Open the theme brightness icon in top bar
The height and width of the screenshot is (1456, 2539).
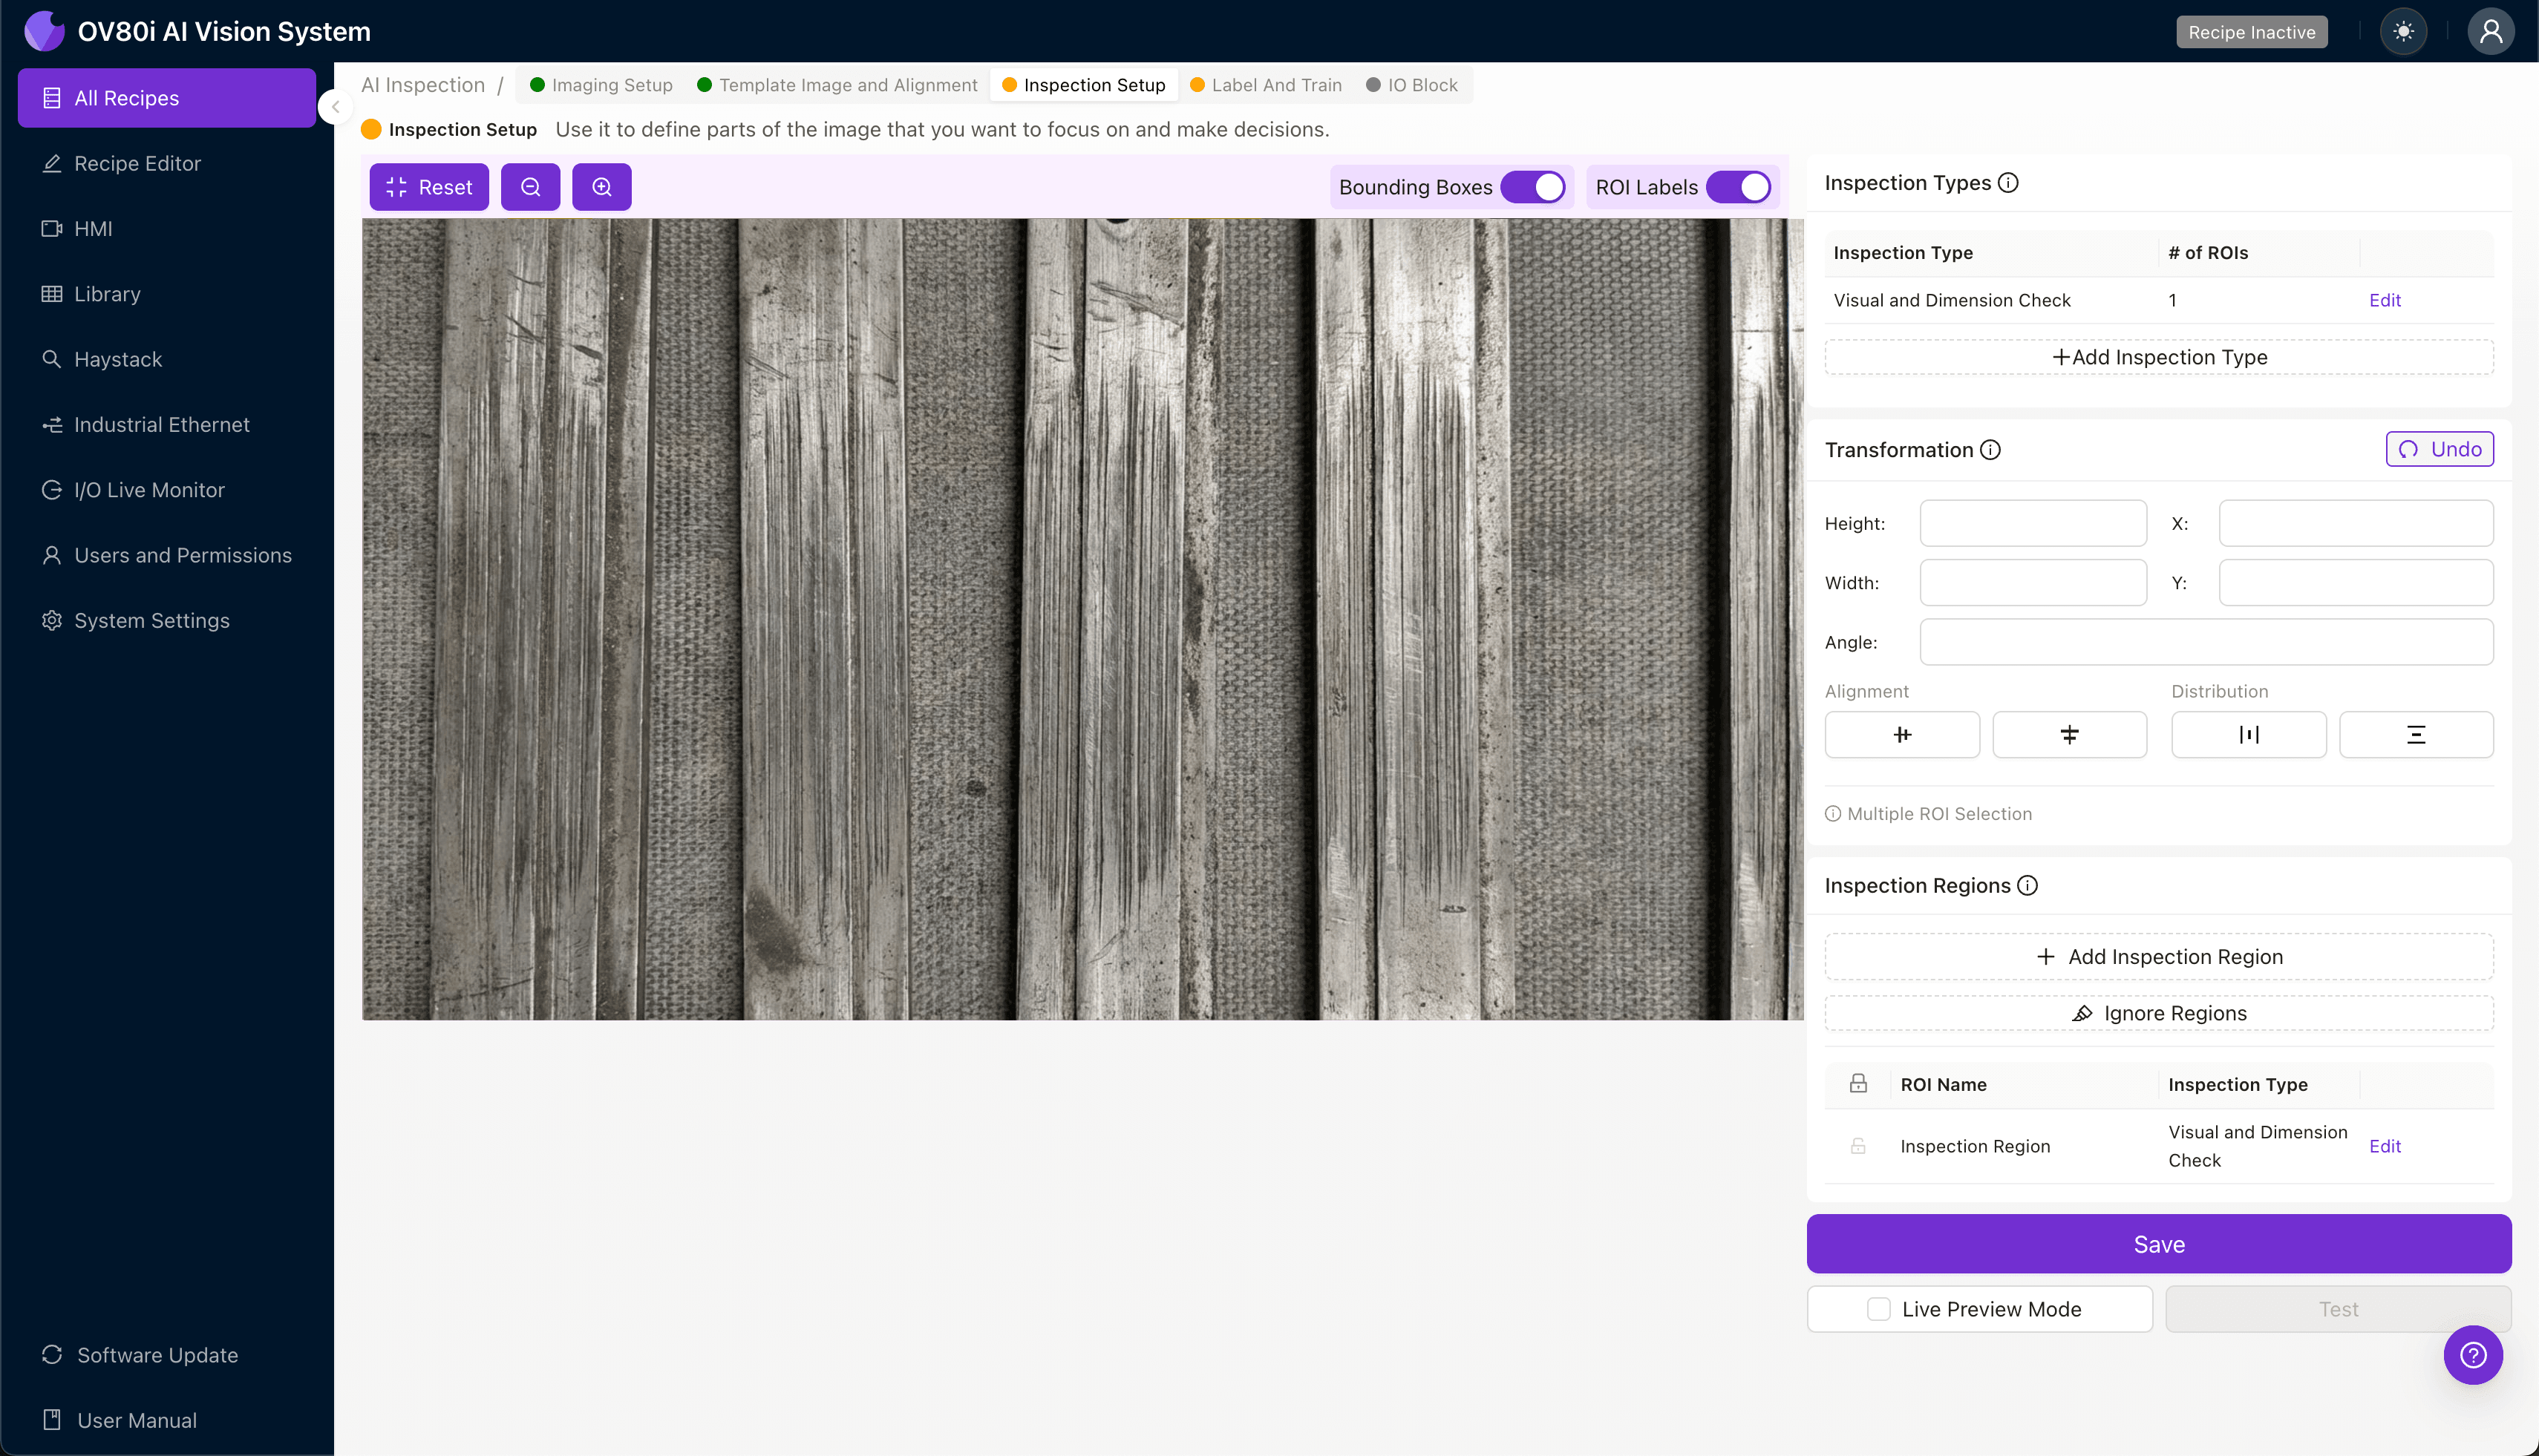pyautogui.click(x=2404, y=31)
